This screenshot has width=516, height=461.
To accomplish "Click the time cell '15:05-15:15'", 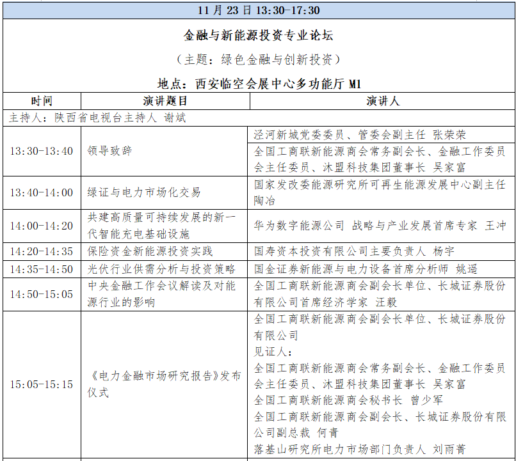I will click(x=42, y=384).
